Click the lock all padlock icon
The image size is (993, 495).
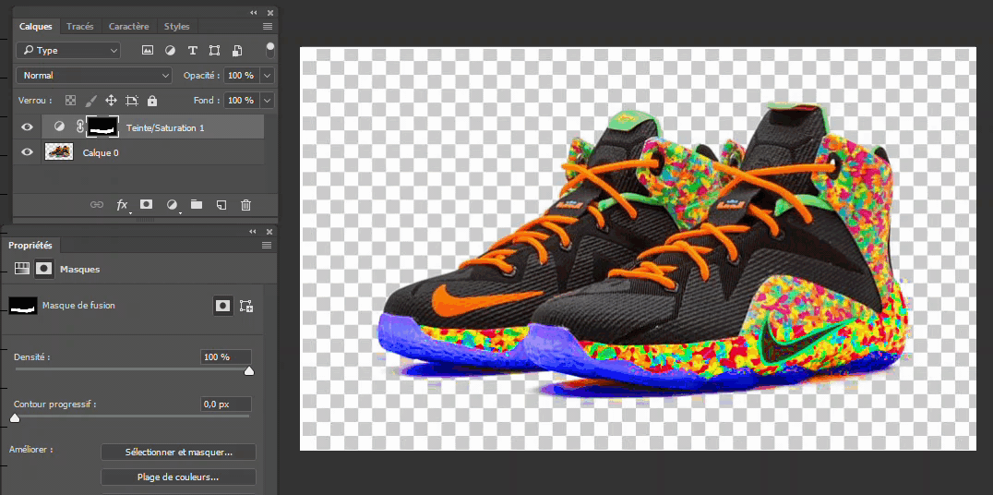point(152,101)
